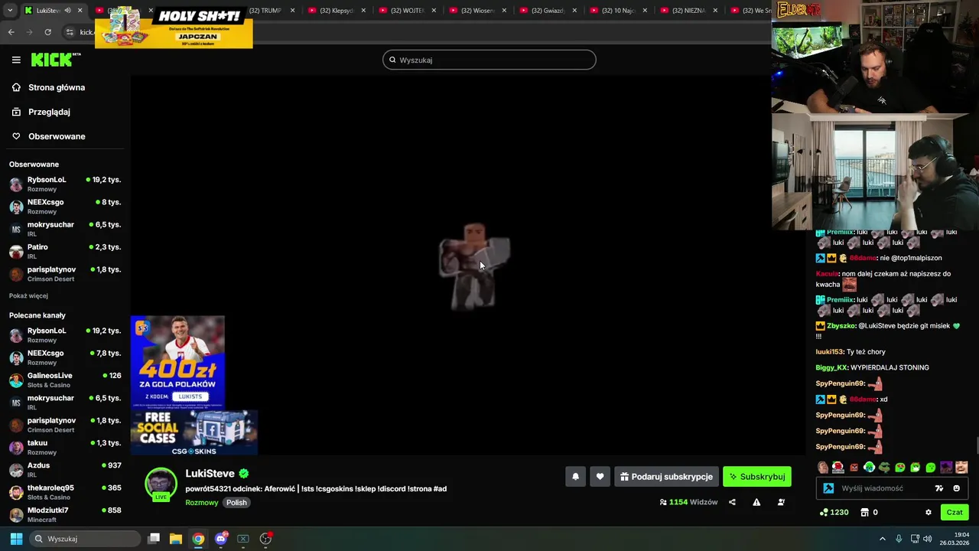Click the report warning triangle icon
This screenshot has height=551, width=979.
pos(756,502)
